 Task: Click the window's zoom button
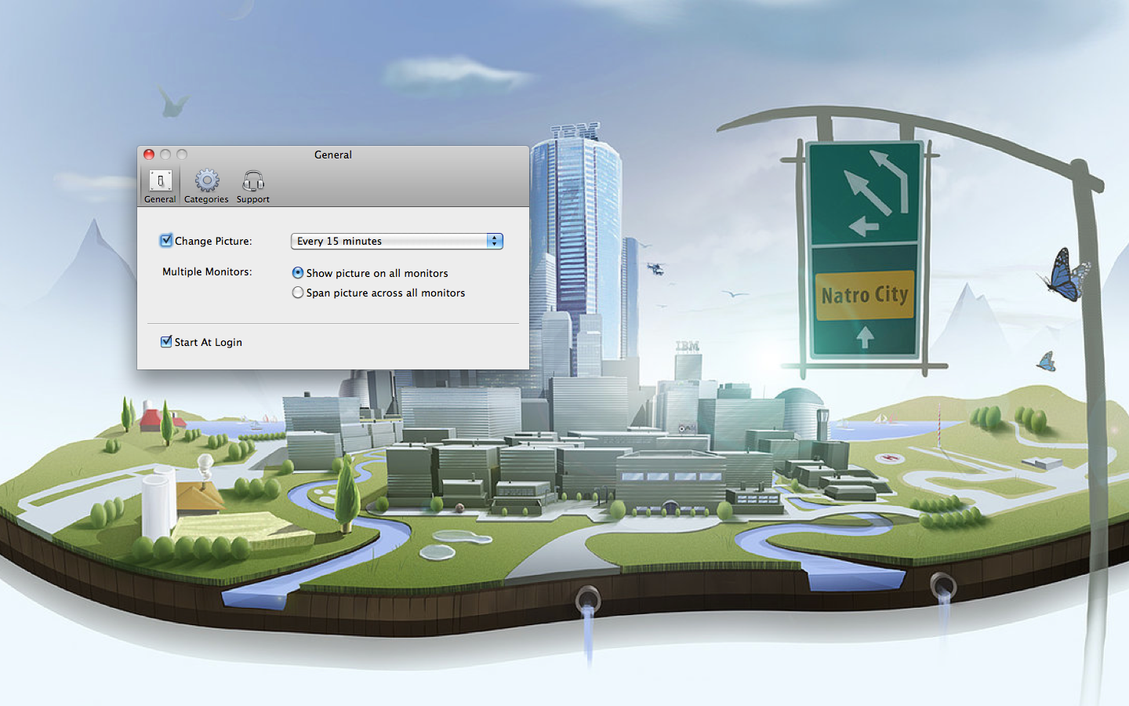(x=182, y=155)
